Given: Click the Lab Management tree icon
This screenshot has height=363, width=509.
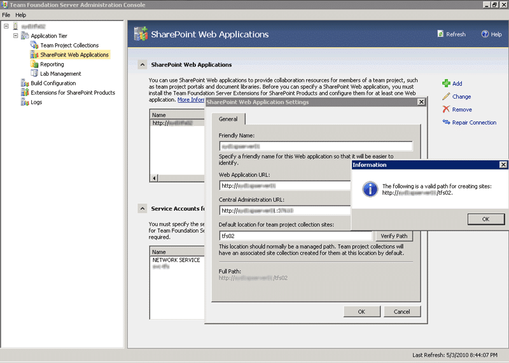Looking at the screenshot, I should (x=34, y=73).
